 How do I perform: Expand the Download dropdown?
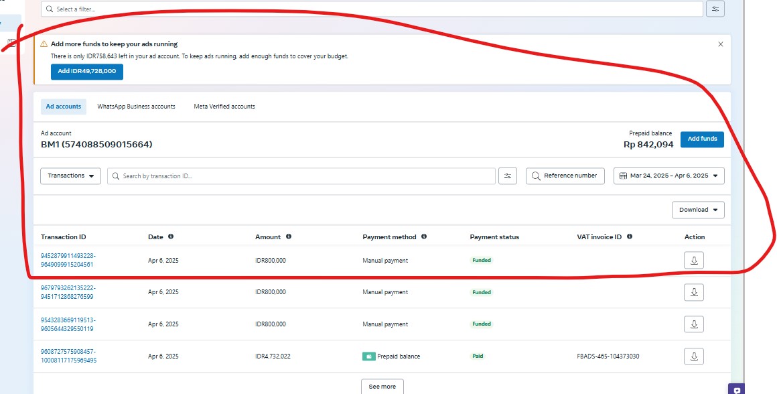(x=698, y=210)
